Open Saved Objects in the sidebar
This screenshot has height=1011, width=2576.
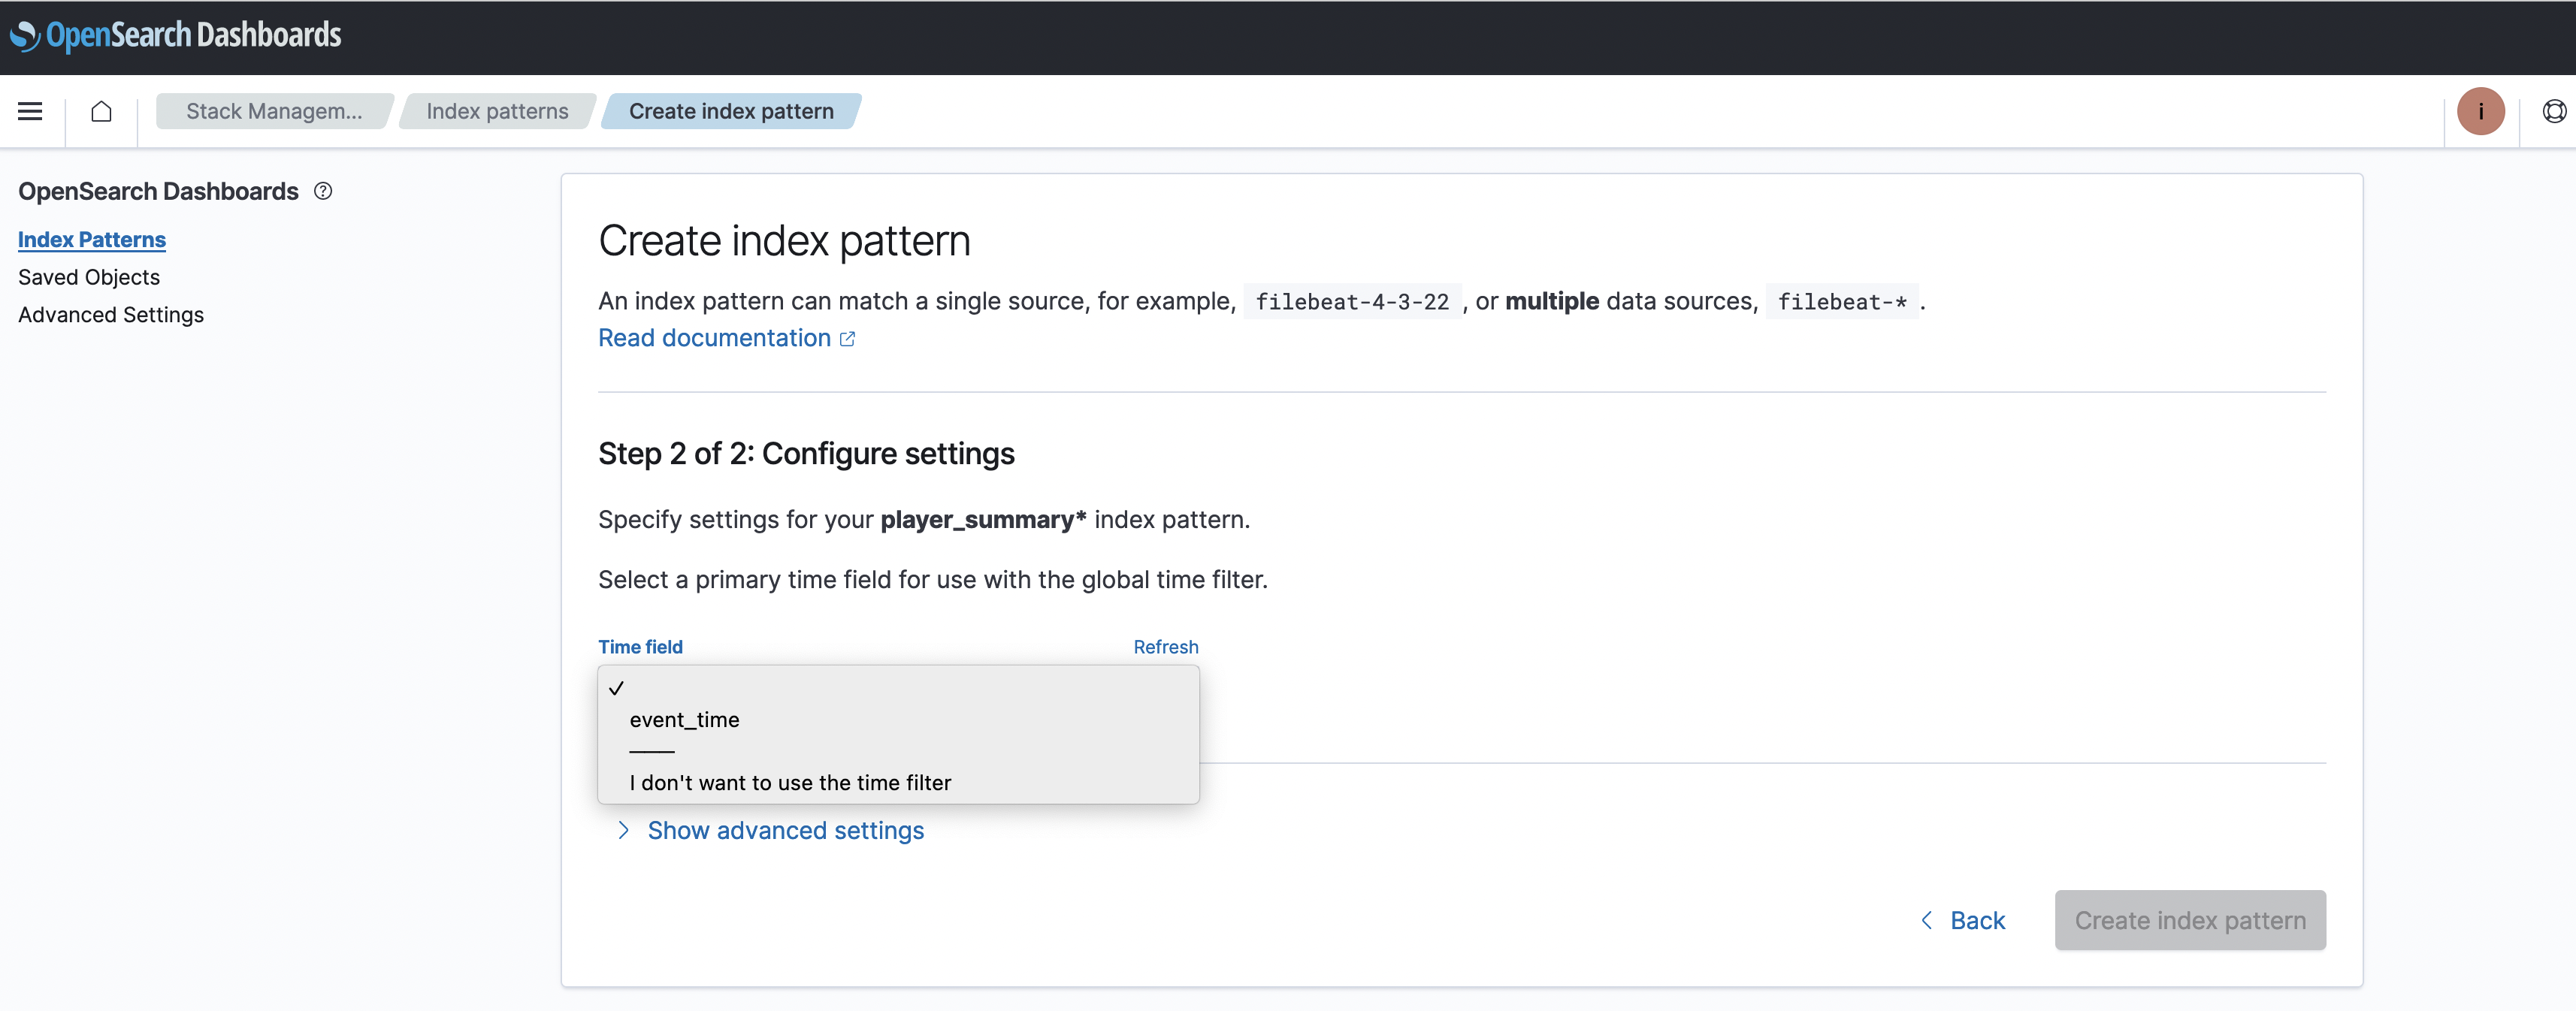89,277
